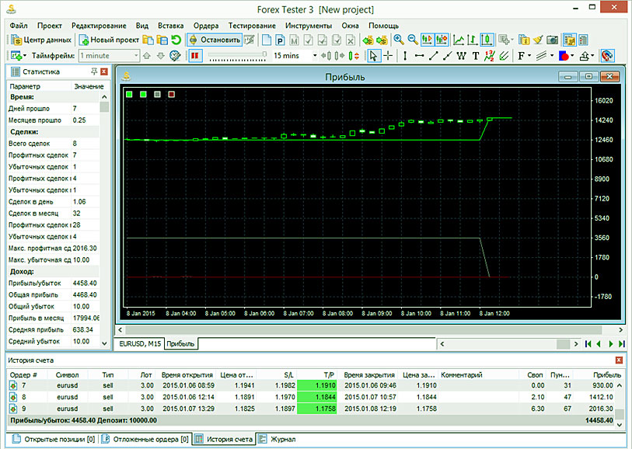Select the arrow cursor tool

[x=373, y=56]
